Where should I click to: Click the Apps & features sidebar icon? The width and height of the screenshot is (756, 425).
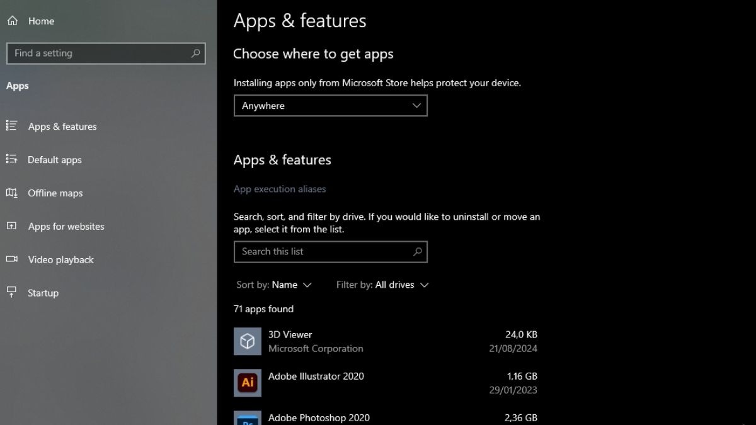click(11, 126)
